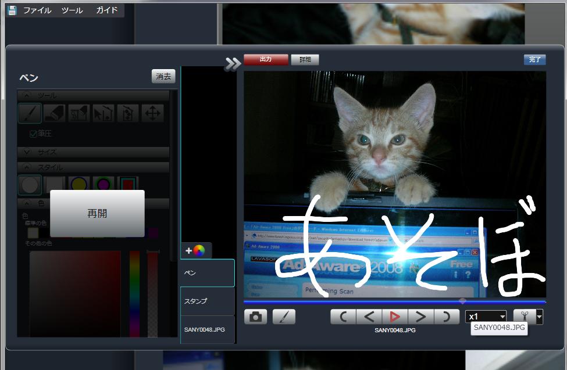This screenshot has height=370, width=567.
Task: Select the eraser tool
Action: pyautogui.click(x=54, y=113)
